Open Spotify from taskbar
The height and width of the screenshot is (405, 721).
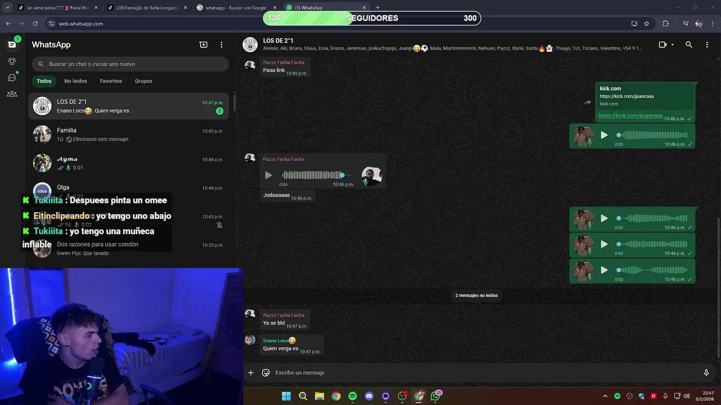tap(353, 396)
